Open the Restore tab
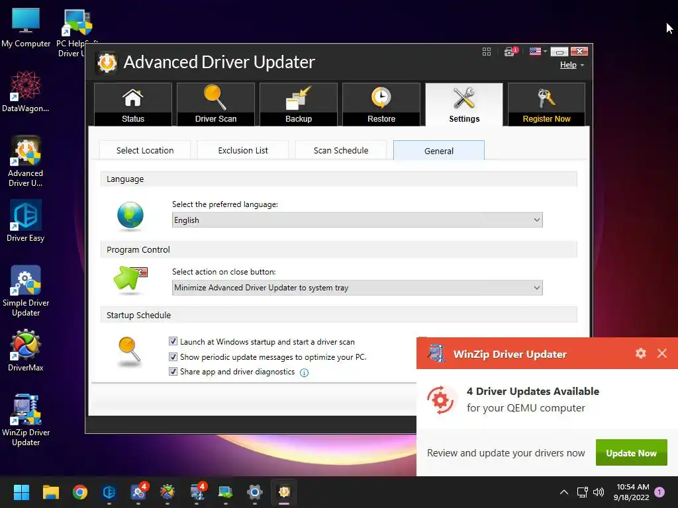The width and height of the screenshot is (678, 508). click(x=381, y=105)
